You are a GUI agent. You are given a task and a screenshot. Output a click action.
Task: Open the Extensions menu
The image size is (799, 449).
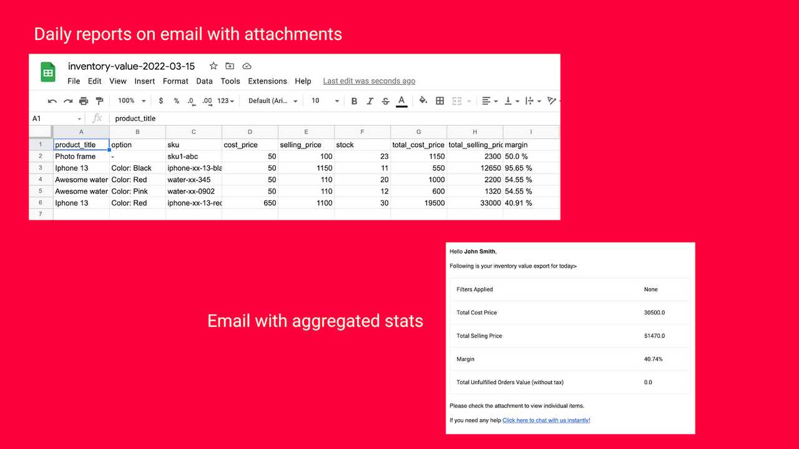pyautogui.click(x=267, y=81)
